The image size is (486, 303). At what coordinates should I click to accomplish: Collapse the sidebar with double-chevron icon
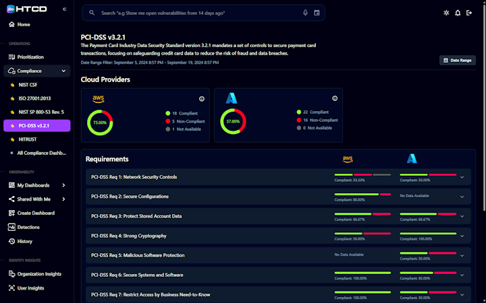coord(65,9)
